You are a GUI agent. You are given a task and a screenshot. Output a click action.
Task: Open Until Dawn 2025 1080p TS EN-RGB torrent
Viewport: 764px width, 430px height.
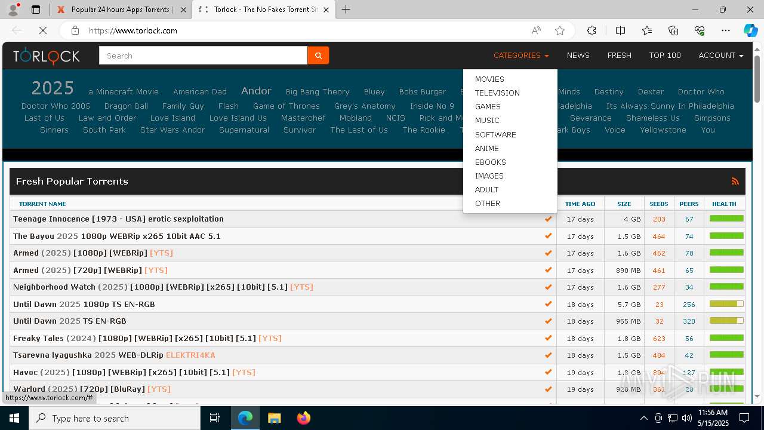pyautogui.click(x=84, y=304)
